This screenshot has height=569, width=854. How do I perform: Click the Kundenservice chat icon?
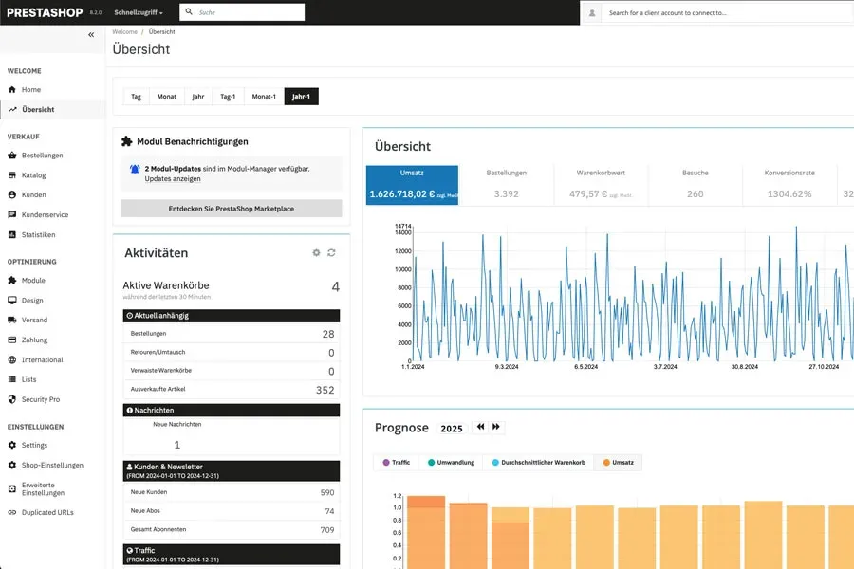tap(12, 214)
